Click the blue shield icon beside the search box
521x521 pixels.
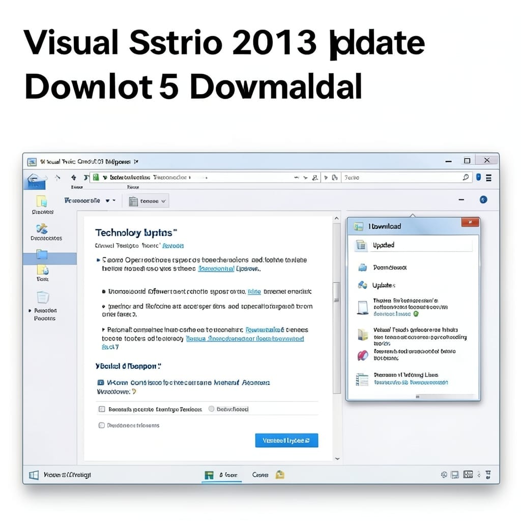coord(478,177)
